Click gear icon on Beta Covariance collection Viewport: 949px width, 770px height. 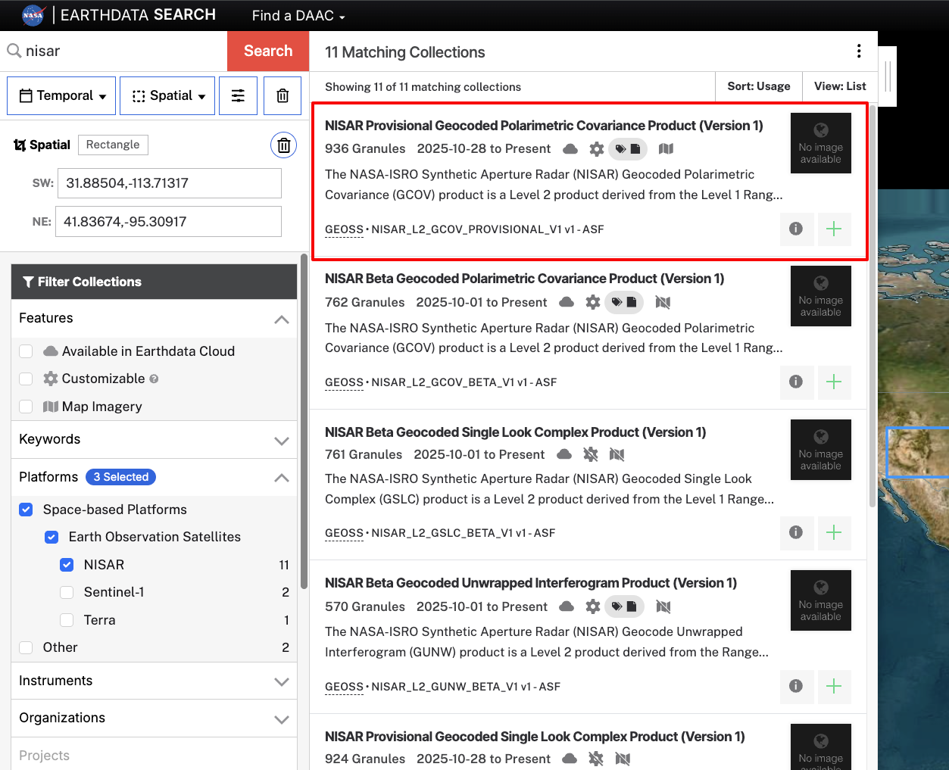(x=593, y=302)
